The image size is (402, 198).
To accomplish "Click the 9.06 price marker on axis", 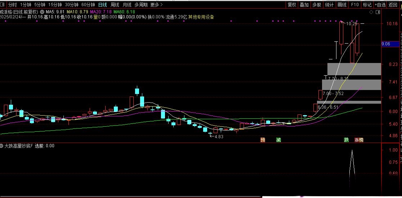I will [x=386, y=44].
